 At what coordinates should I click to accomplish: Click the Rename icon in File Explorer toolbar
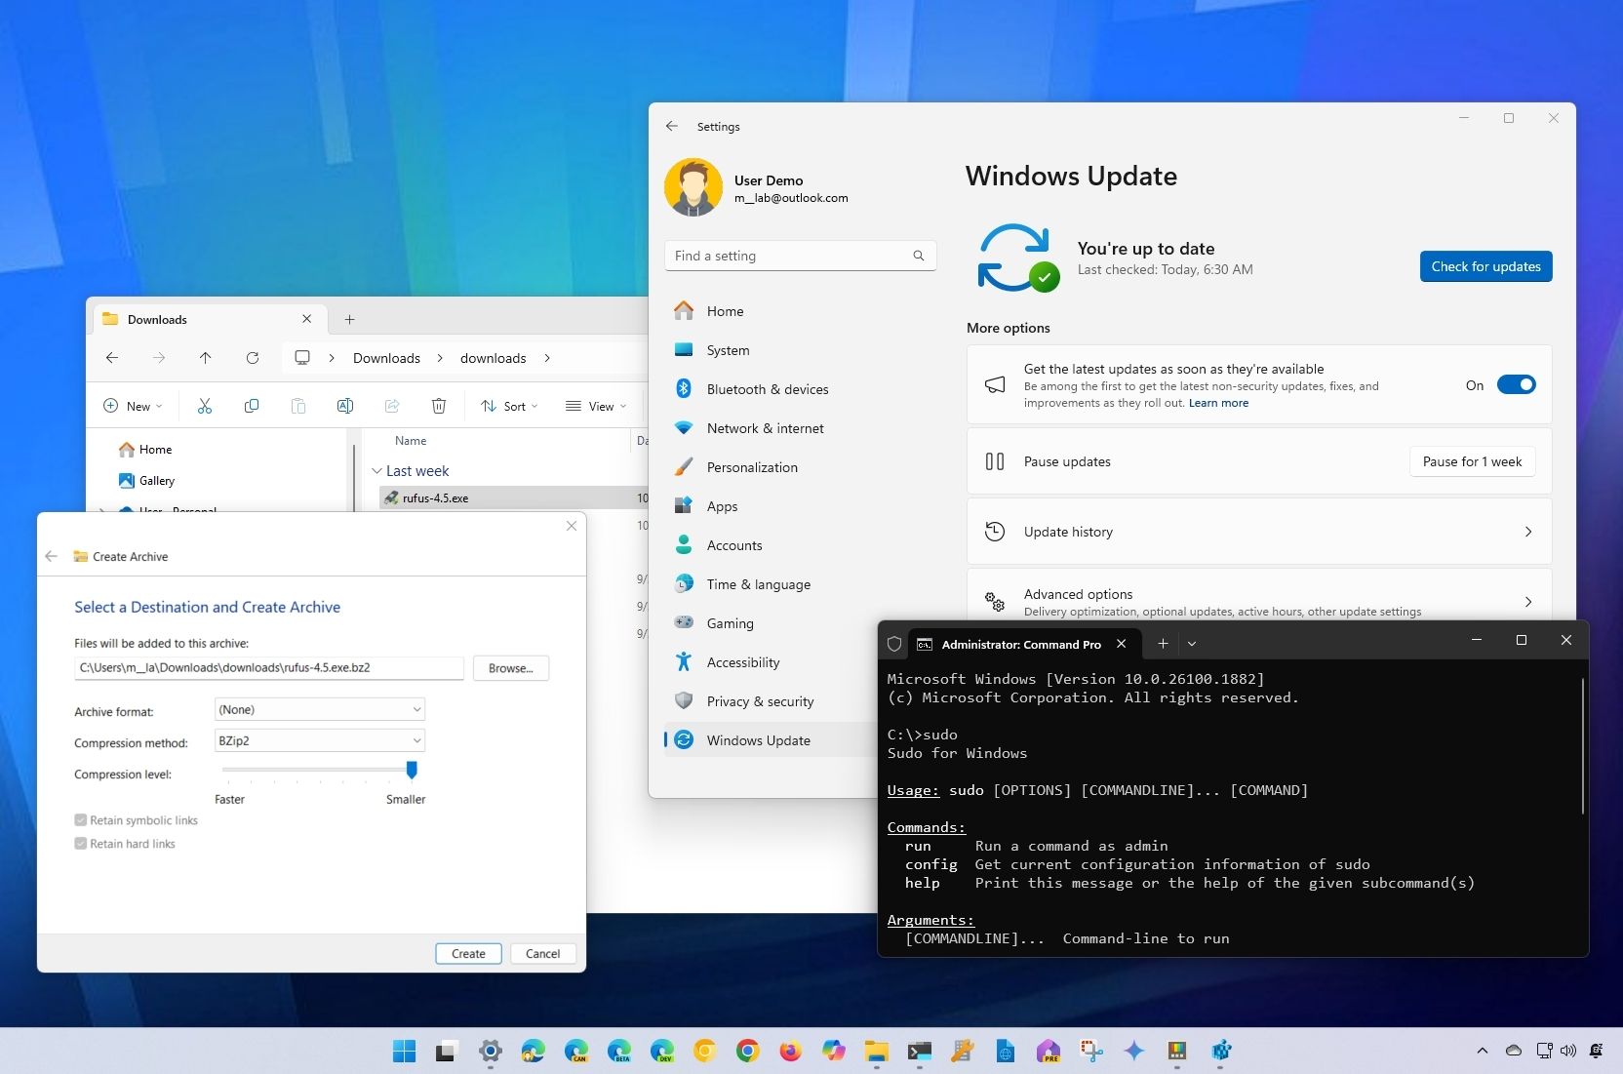345,406
